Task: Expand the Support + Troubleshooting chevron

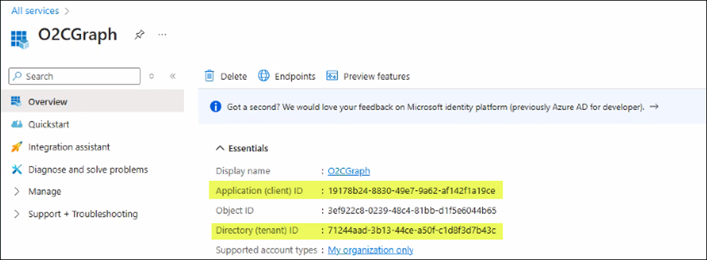Action: [17, 213]
